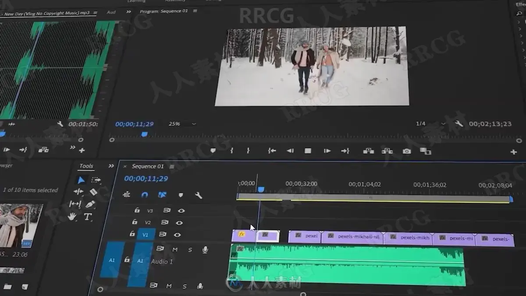Select the Hand tool
Viewport: 526px width, 296px height.
tap(72, 216)
